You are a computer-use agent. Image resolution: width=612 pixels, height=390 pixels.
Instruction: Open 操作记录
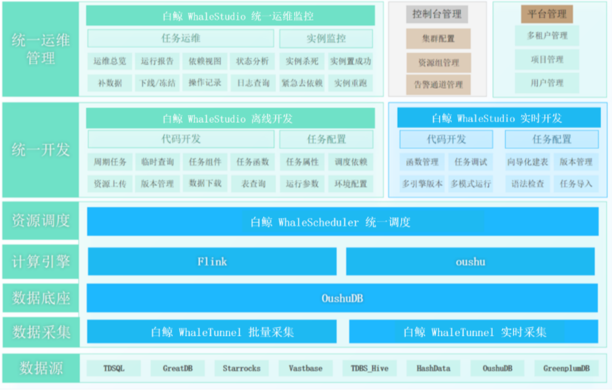point(205,83)
